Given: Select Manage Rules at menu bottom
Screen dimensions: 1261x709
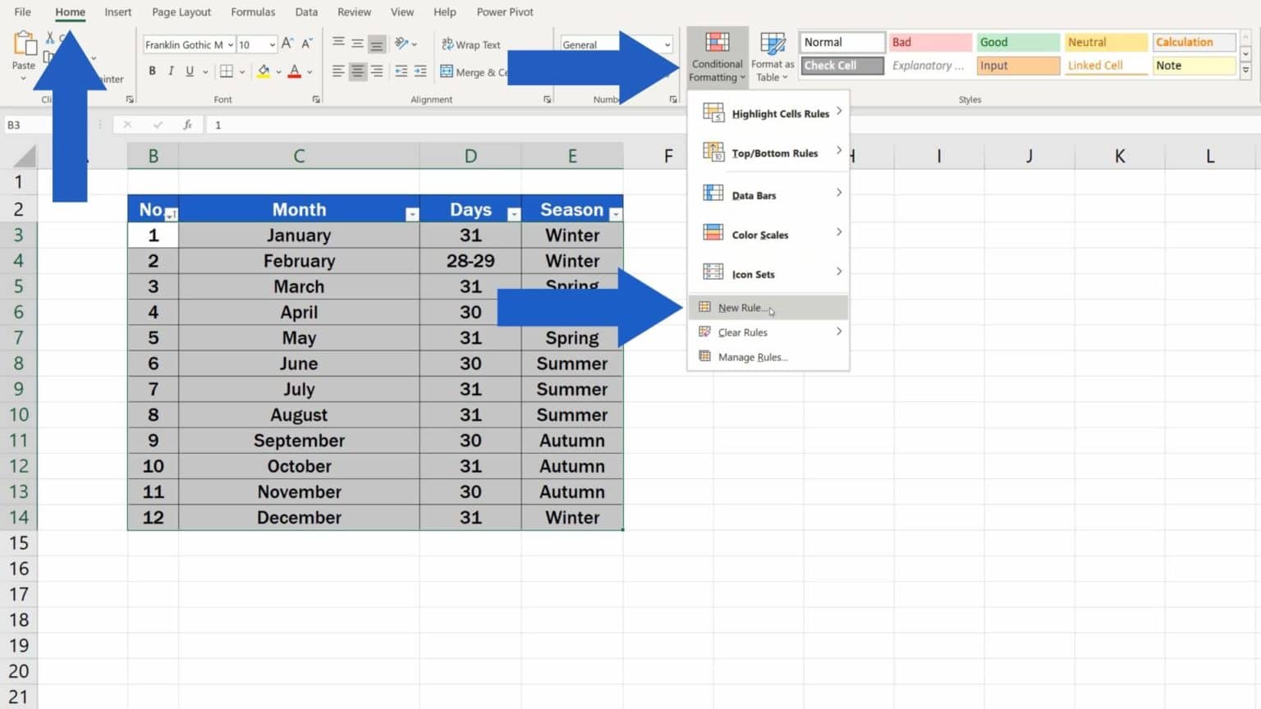Looking at the screenshot, I should click(750, 357).
